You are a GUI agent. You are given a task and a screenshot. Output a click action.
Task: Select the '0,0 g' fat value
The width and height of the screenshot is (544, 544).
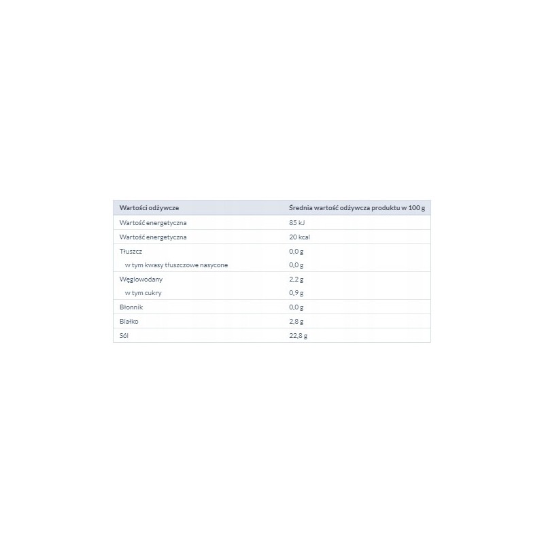coord(296,251)
